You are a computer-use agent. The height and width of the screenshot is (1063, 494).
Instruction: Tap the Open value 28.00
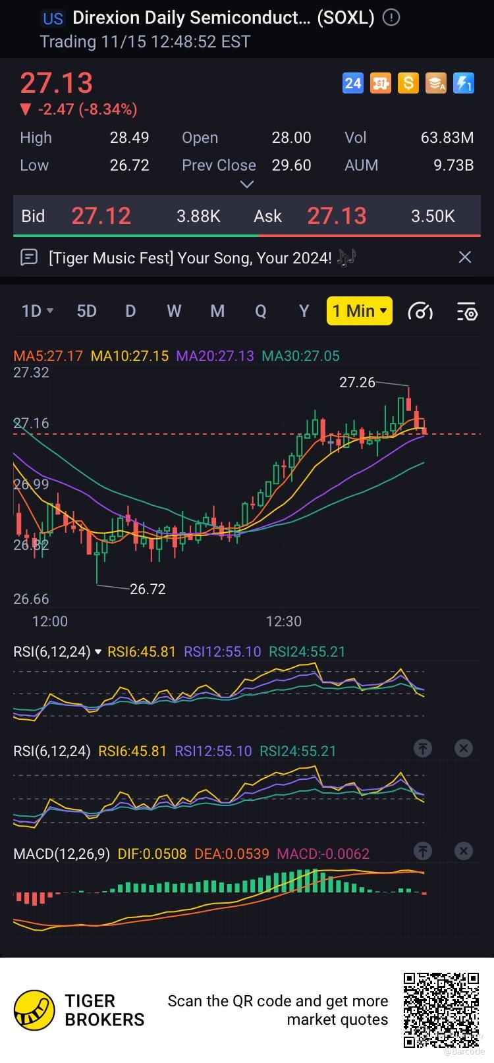(291, 138)
